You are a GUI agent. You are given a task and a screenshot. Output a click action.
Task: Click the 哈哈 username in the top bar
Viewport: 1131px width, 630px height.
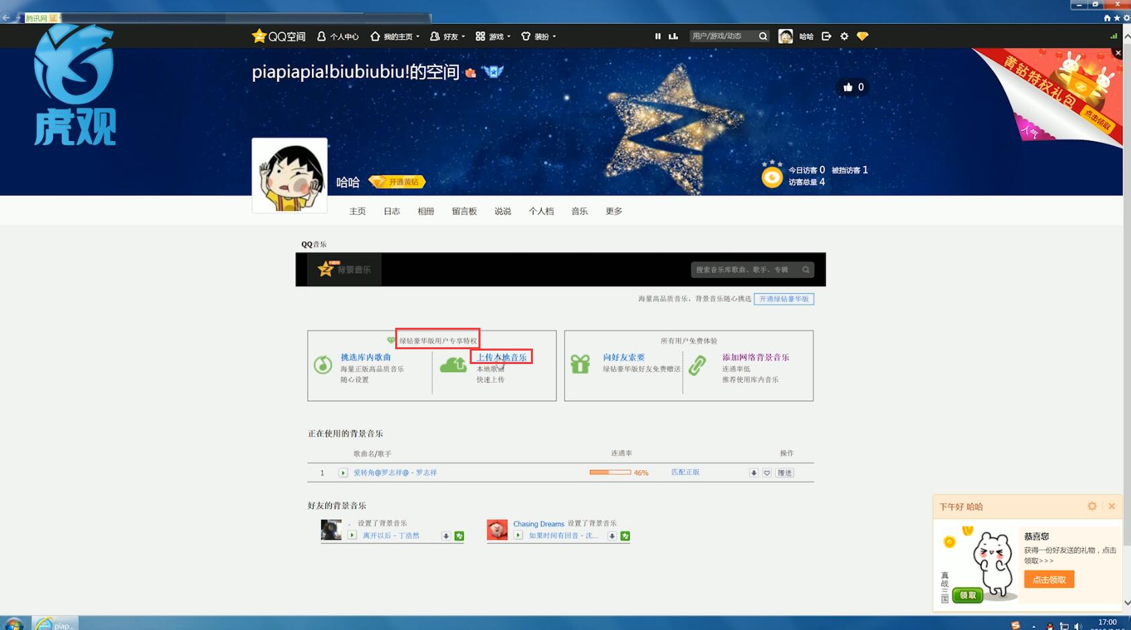coord(806,36)
